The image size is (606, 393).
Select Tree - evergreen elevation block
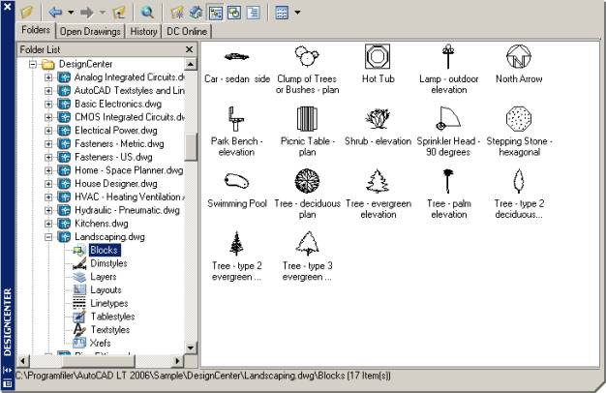[378, 195]
